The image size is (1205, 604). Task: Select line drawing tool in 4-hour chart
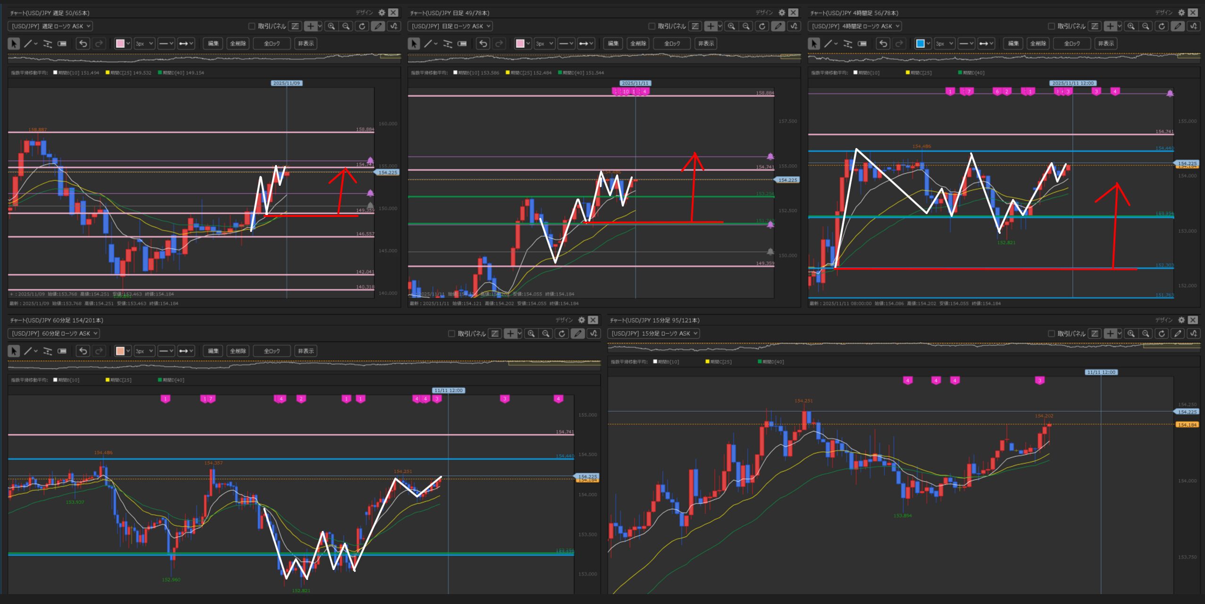[x=828, y=44]
